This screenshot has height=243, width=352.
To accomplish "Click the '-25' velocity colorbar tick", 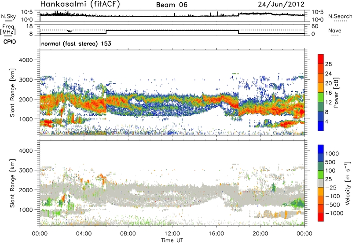I will click(331, 187).
